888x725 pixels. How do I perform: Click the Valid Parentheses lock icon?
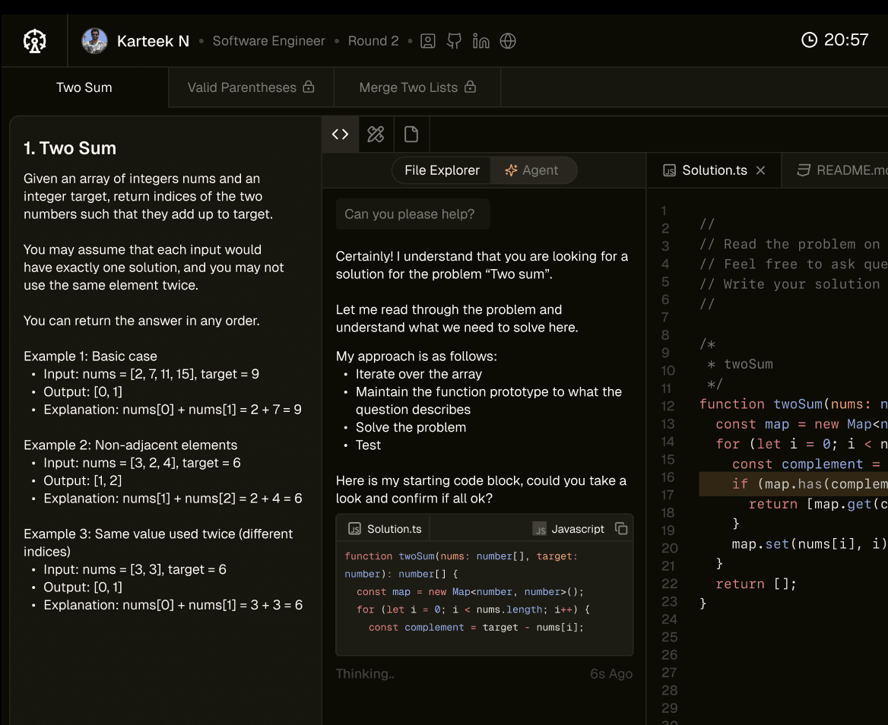(x=309, y=87)
